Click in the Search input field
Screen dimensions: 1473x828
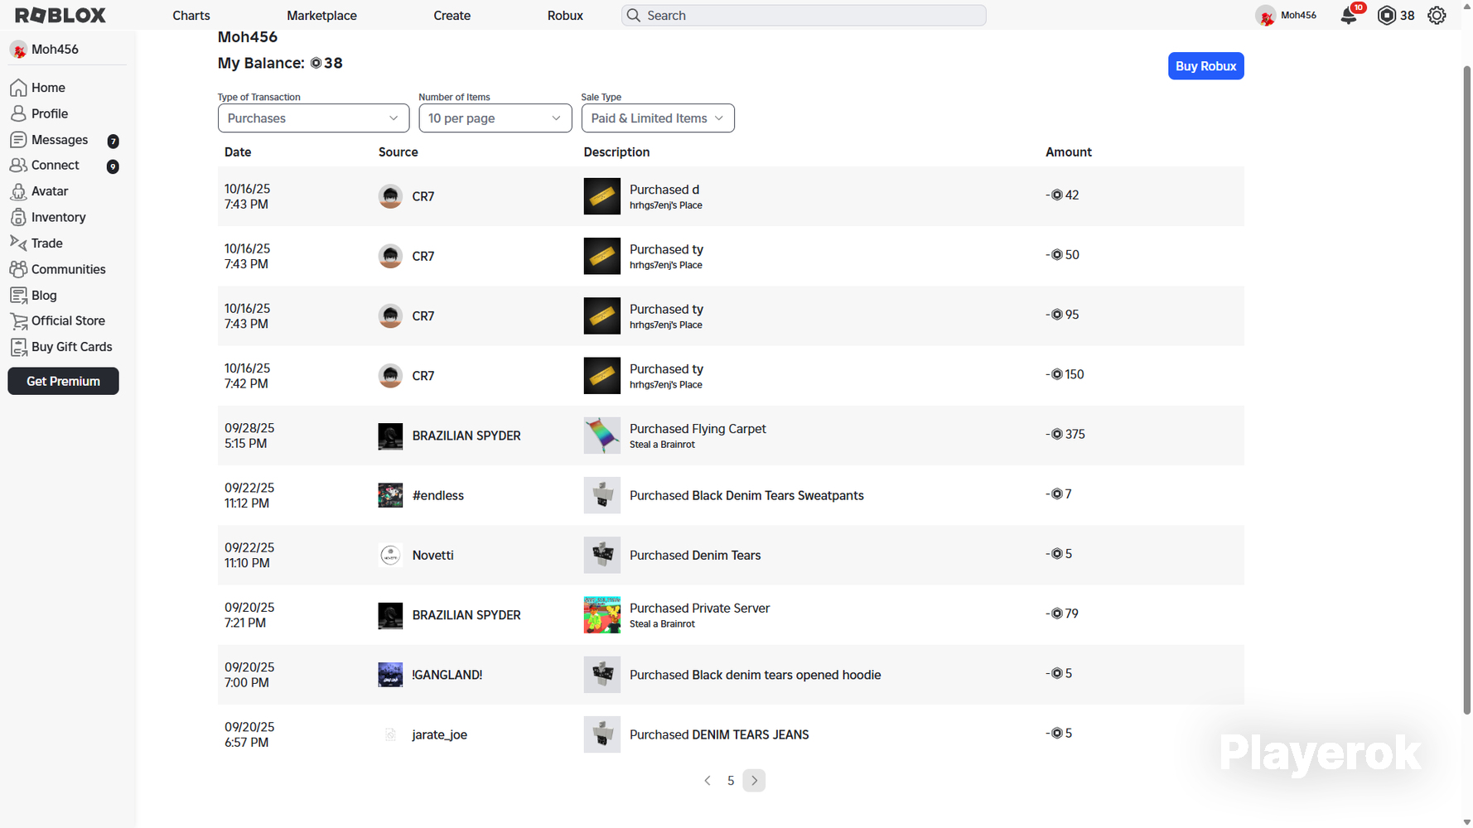[x=804, y=16]
